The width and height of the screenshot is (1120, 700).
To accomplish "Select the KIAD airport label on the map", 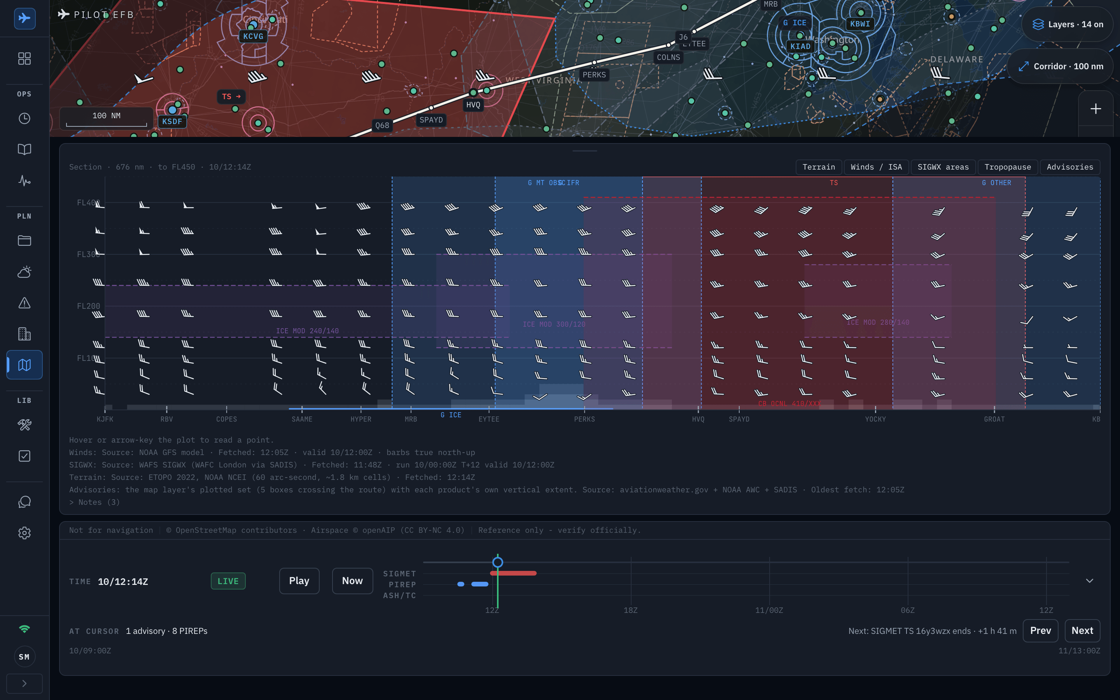I will pos(800,46).
